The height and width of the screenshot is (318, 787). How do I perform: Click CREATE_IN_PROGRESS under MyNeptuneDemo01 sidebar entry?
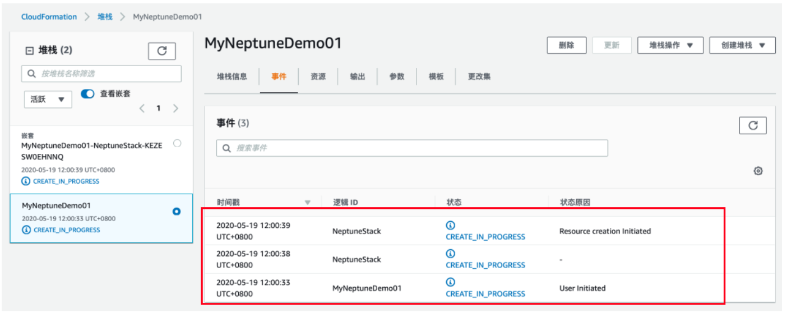click(x=67, y=230)
